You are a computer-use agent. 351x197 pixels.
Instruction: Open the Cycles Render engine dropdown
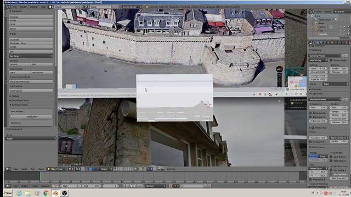click(x=132, y=7)
